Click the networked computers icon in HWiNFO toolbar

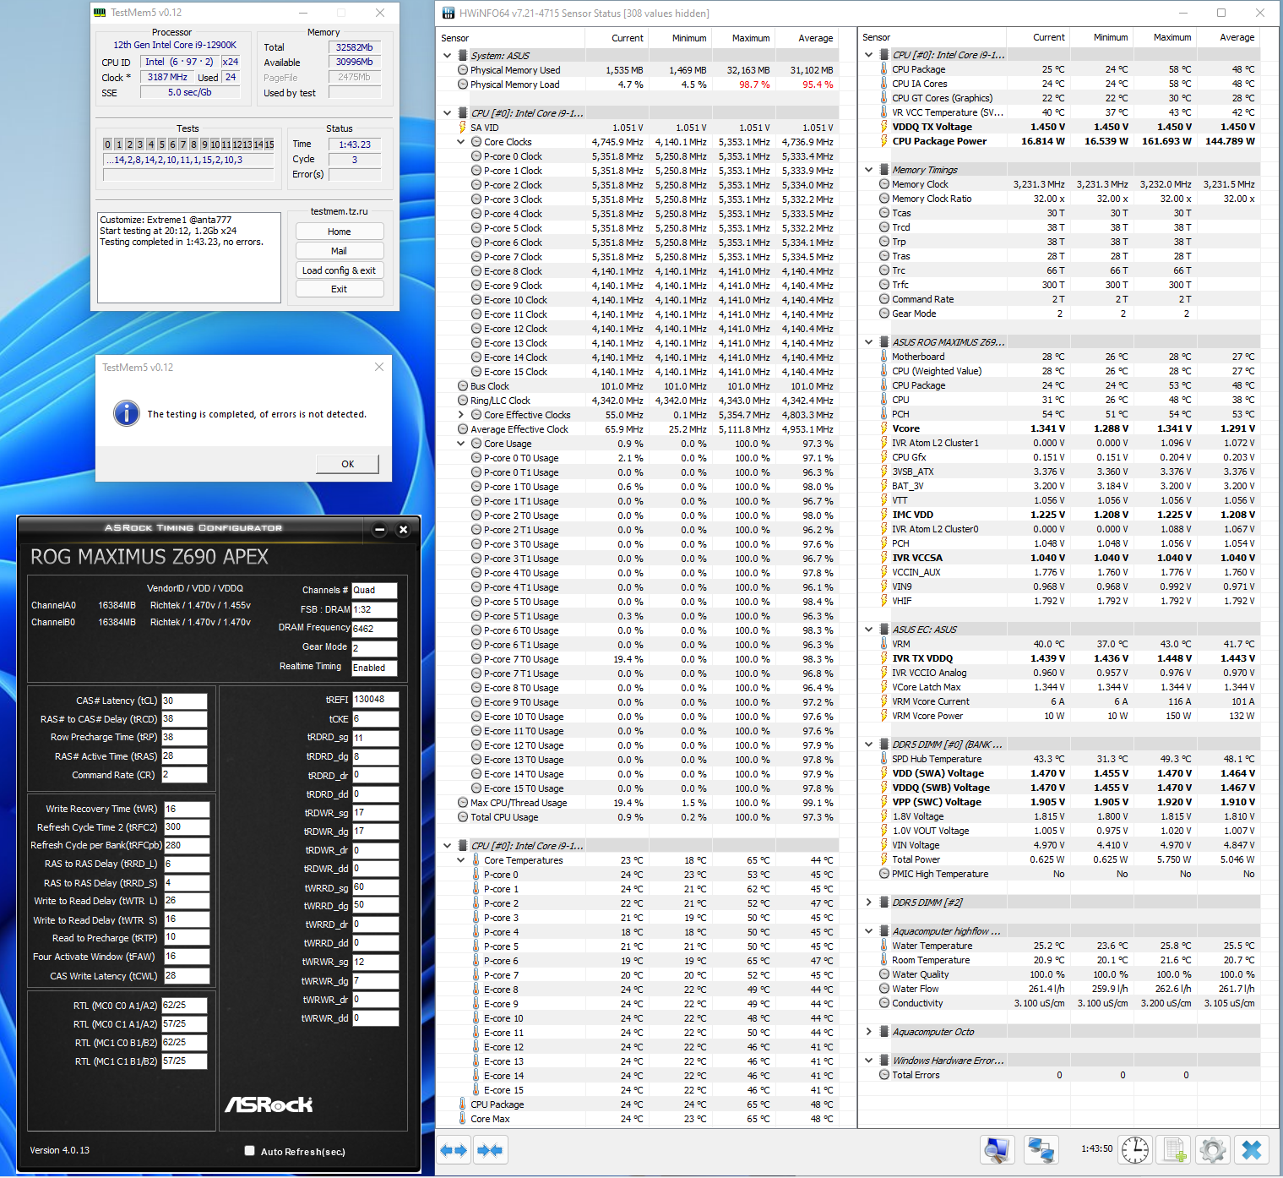tap(1041, 1150)
